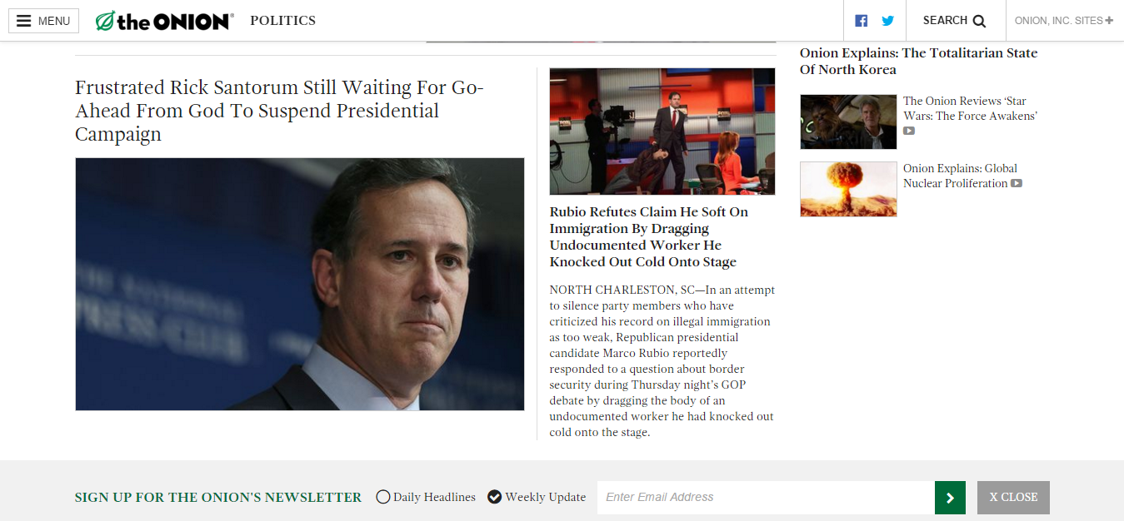
Task: Click video icon beside Global Nuclear Proliferation
Action: [x=1017, y=183]
